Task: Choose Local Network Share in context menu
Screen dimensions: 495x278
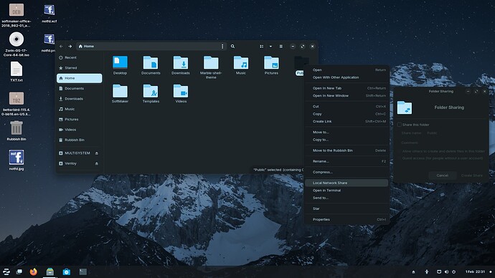Action: [346, 183]
